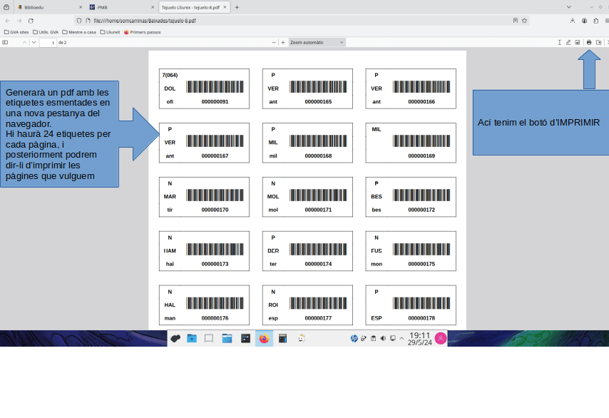The width and height of the screenshot is (609, 418).
Task: Click label with barcode 000000178
Action: 411,305
